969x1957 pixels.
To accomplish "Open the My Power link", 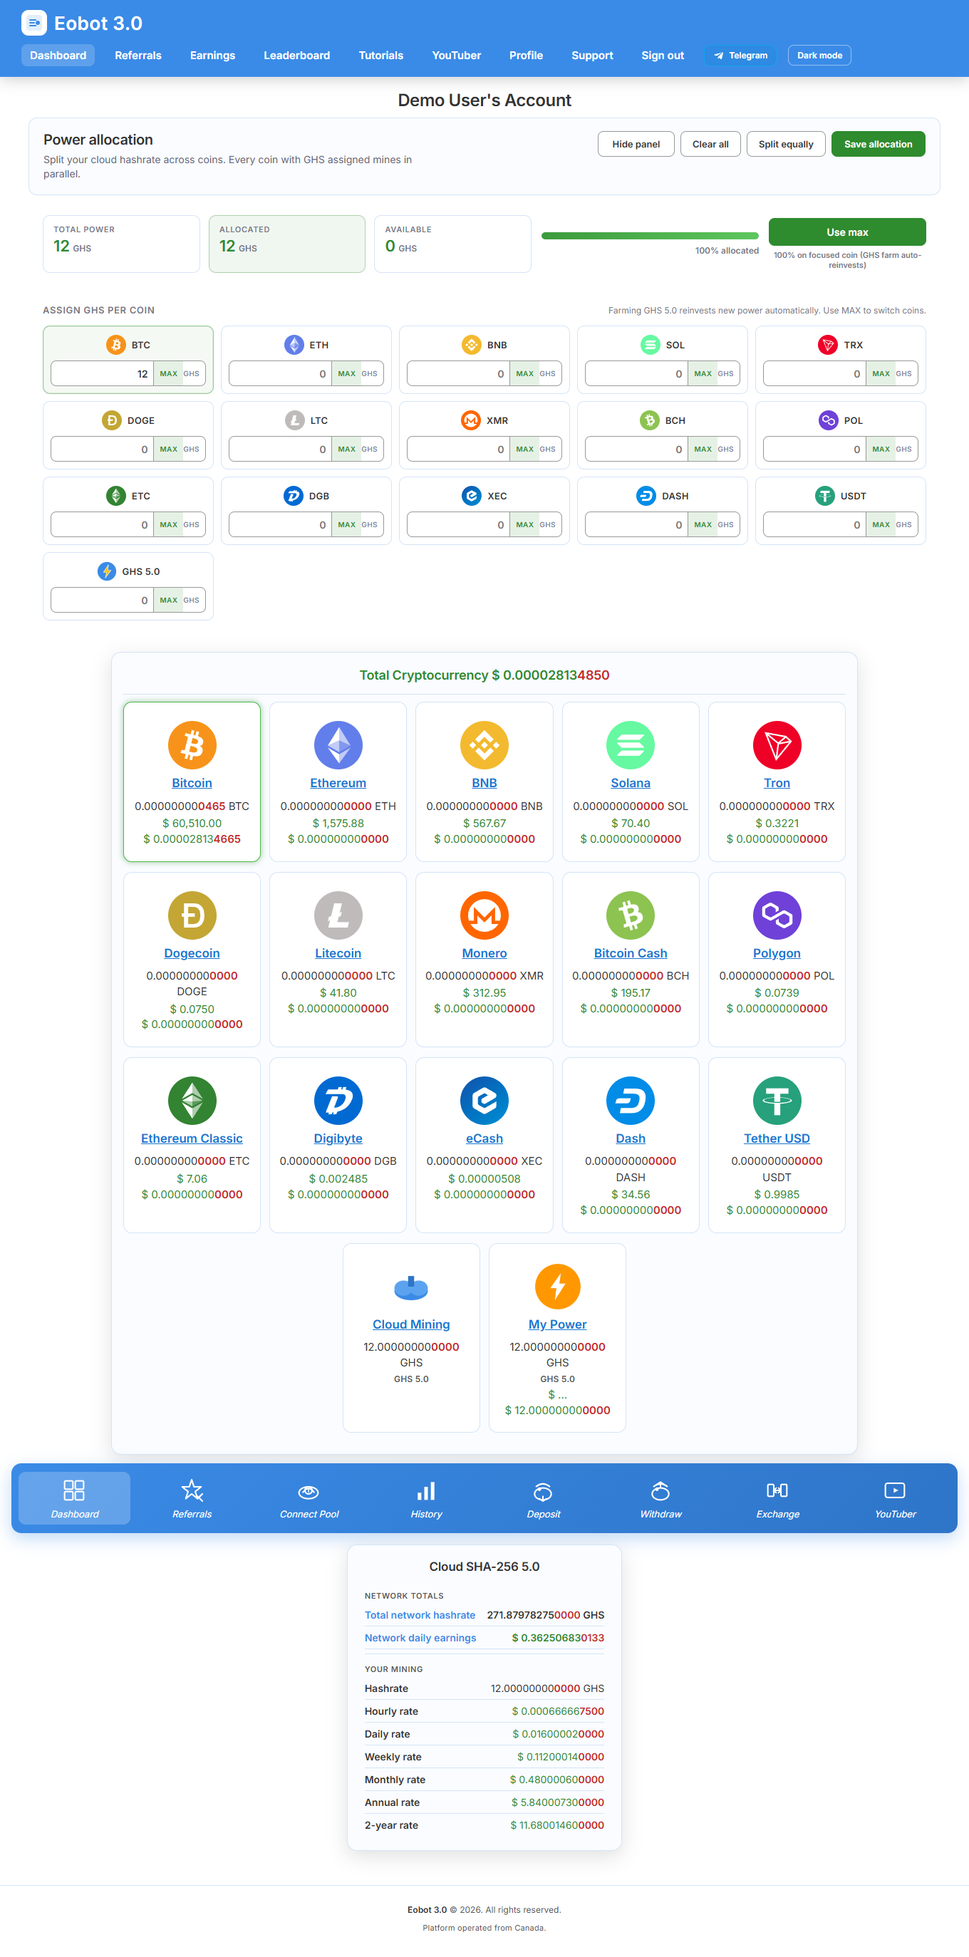I will click(558, 1324).
